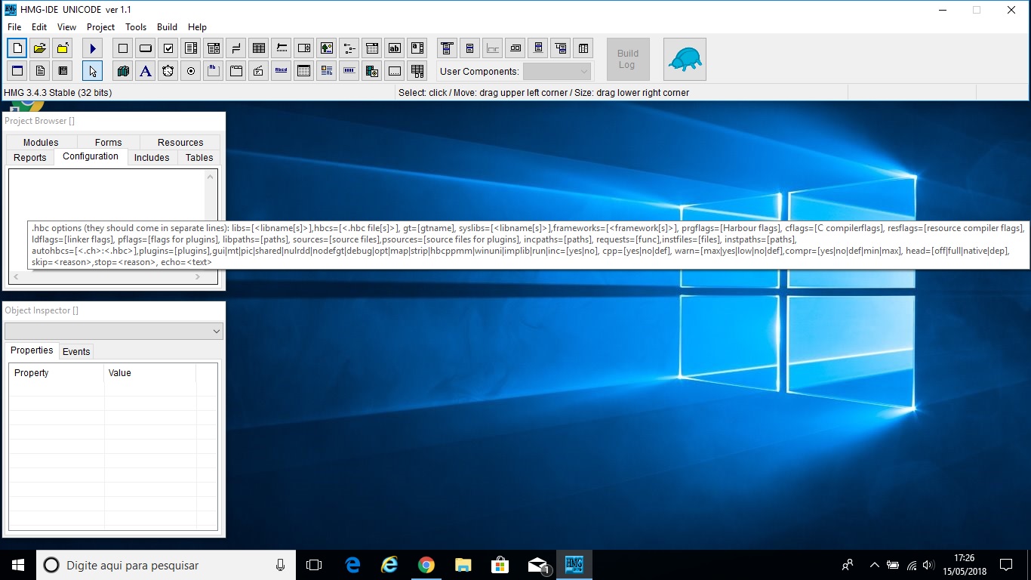Open the View menu

66,27
